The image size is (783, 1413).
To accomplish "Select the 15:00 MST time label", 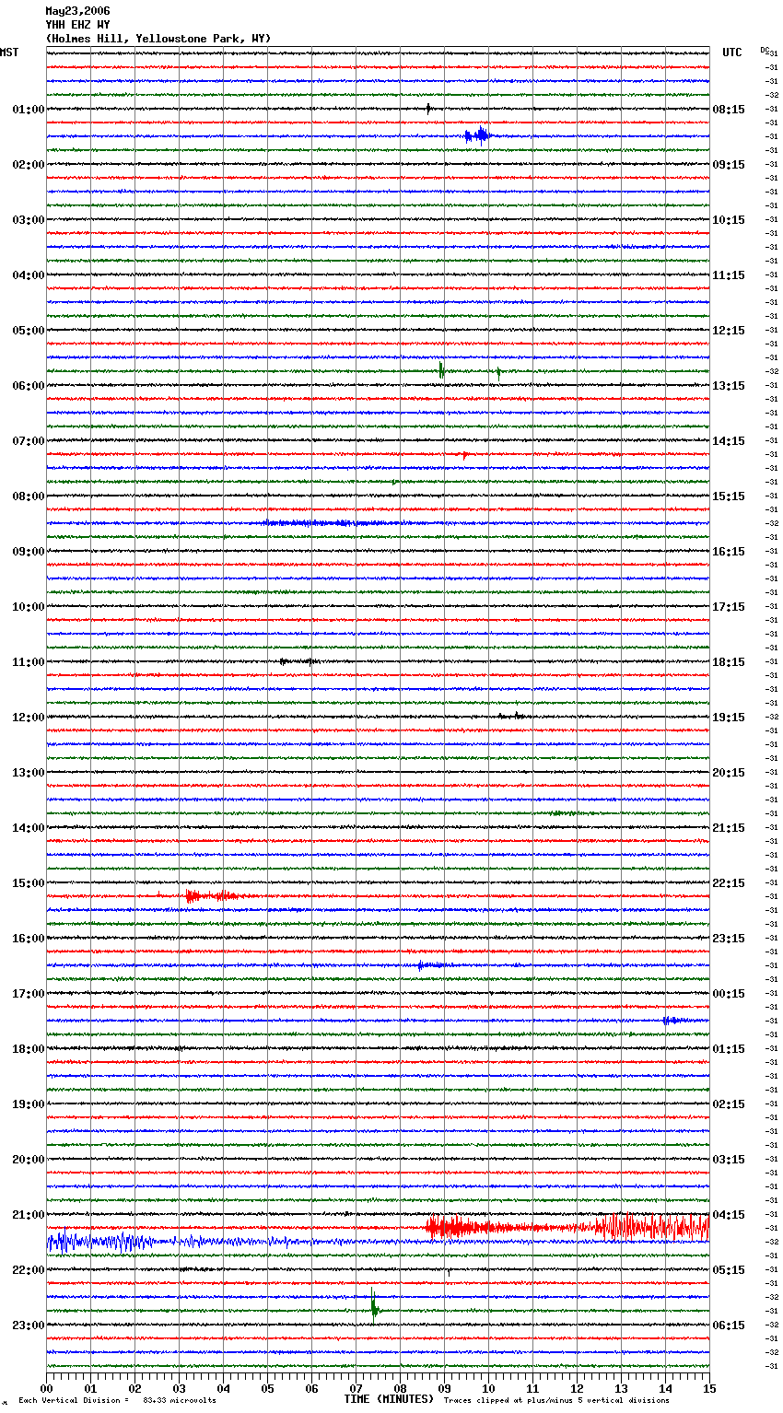I will click(29, 883).
